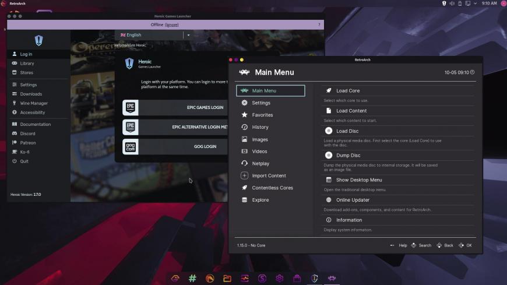Click GOG Login button
Viewport: 507px width, 285px height.
175,146
